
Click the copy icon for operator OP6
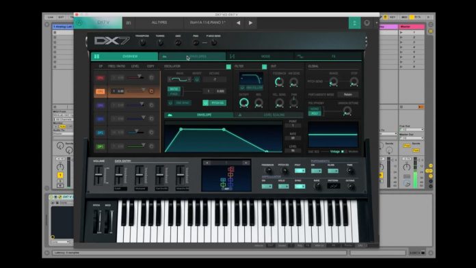tap(151, 78)
